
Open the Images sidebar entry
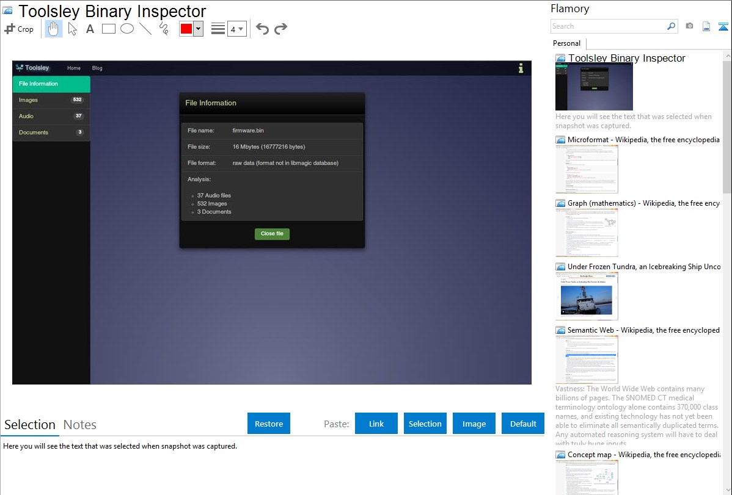(51, 100)
